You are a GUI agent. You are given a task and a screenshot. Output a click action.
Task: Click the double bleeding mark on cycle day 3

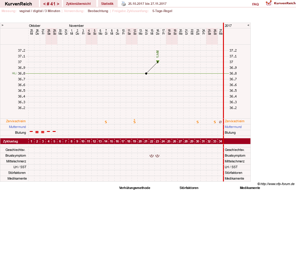point(43,132)
